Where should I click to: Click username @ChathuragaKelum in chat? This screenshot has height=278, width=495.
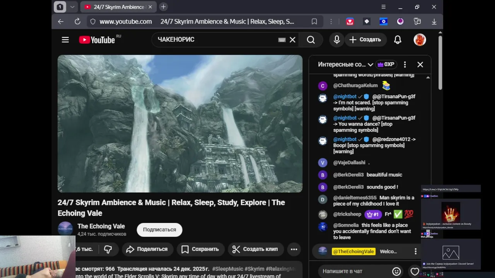click(x=355, y=86)
